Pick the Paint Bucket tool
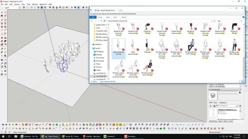 pyautogui.click(x=2, y=16)
